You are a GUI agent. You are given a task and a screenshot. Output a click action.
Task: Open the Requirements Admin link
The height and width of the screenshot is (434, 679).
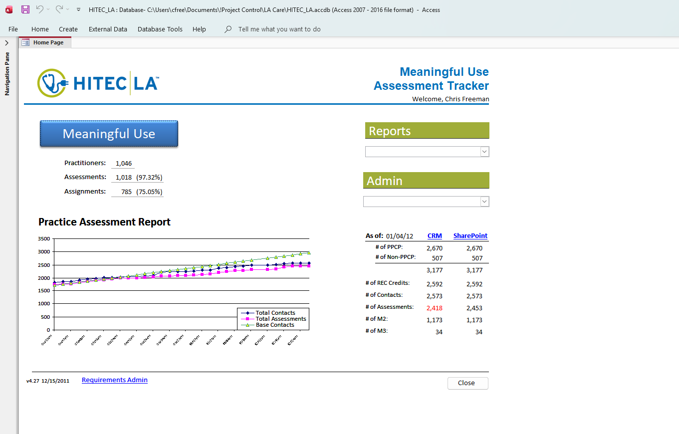point(115,380)
